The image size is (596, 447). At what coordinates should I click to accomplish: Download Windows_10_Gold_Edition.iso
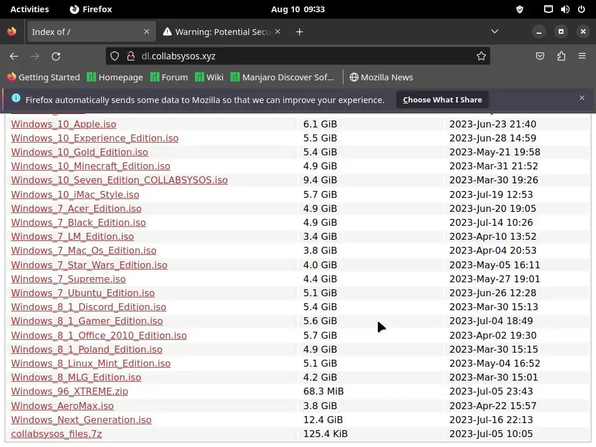pyautogui.click(x=79, y=152)
